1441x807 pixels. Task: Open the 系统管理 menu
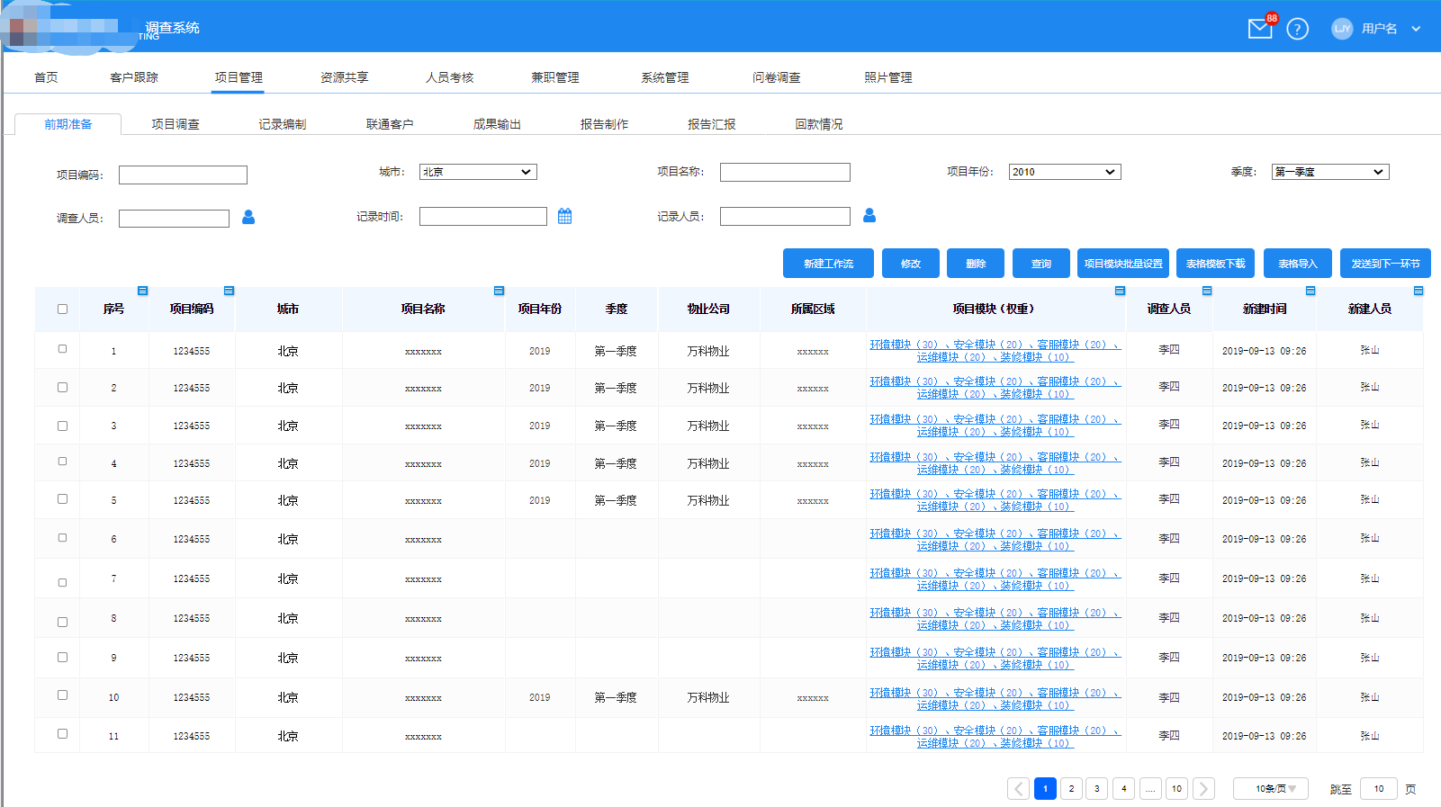click(665, 77)
